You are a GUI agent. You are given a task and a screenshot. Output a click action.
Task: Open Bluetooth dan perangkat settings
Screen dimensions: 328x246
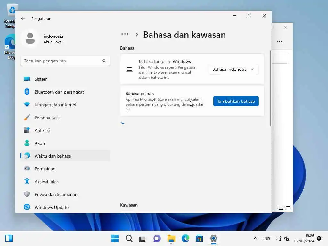tap(65, 92)
